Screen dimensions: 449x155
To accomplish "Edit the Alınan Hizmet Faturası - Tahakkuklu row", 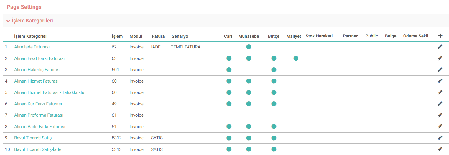I will coord(440,92).
